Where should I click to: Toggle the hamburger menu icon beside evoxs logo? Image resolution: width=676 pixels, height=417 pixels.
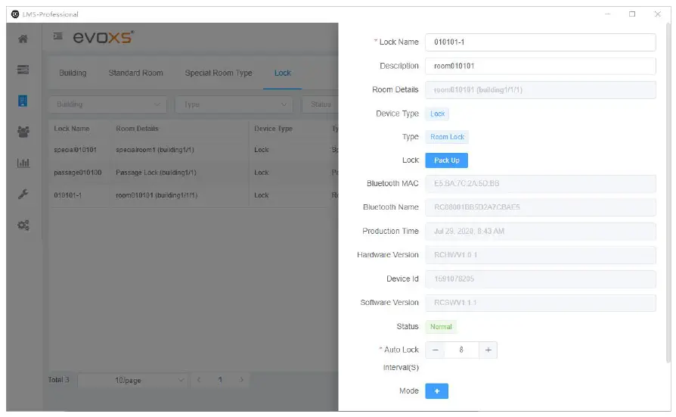click(x=57, y=36)
